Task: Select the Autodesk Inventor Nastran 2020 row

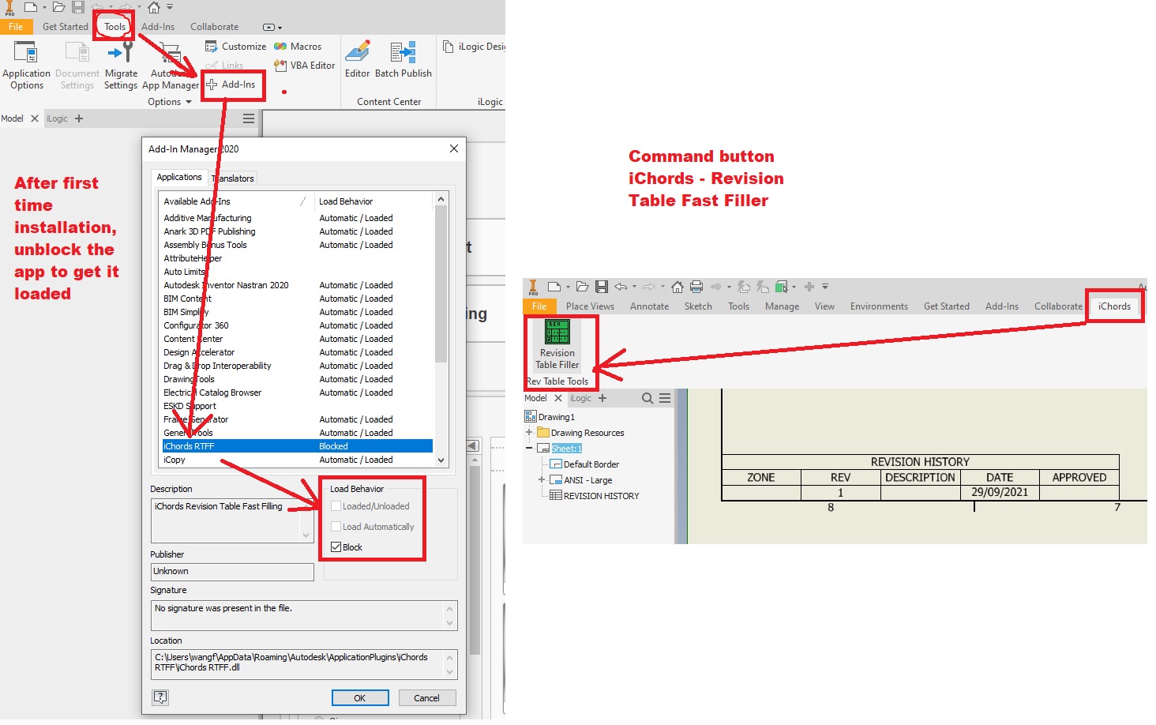Action: [298, 285]
